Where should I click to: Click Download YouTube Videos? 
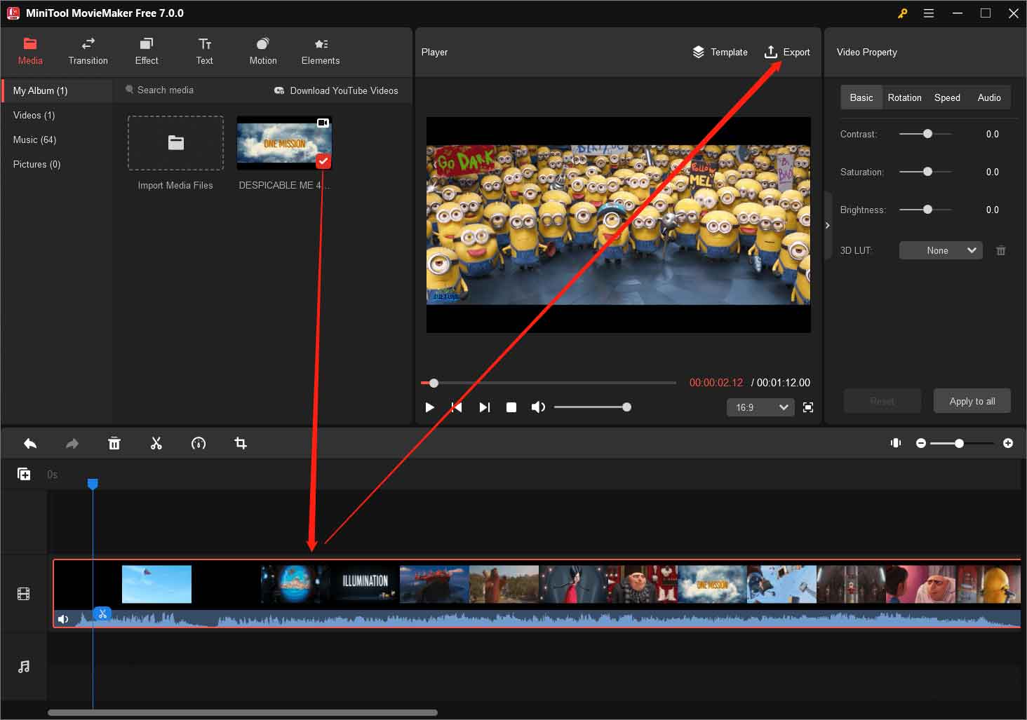tap(343, 90)
